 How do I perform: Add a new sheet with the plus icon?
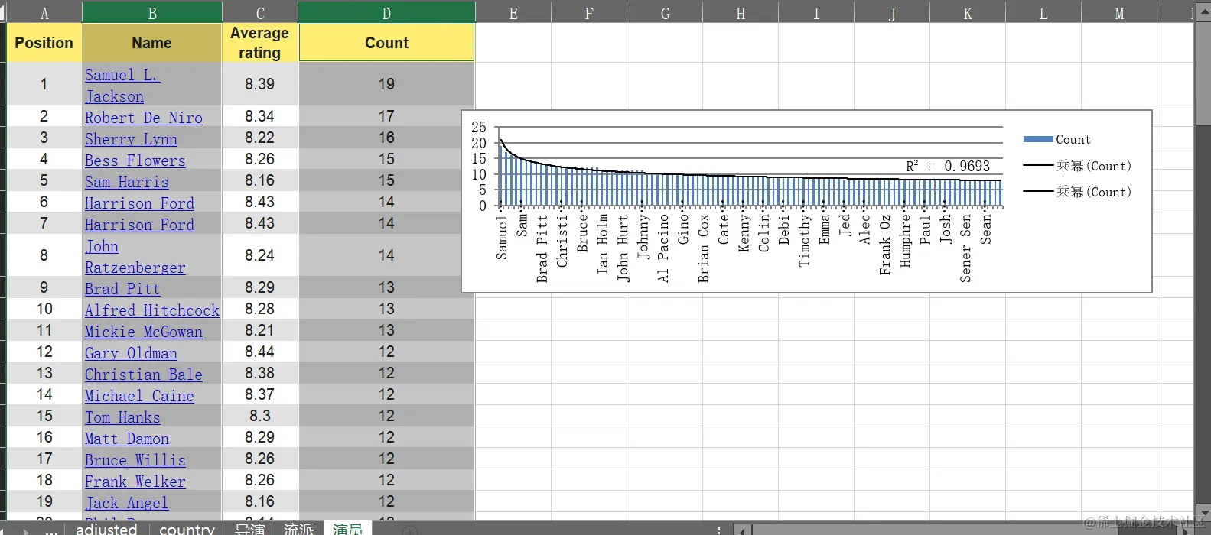(410, 530)
